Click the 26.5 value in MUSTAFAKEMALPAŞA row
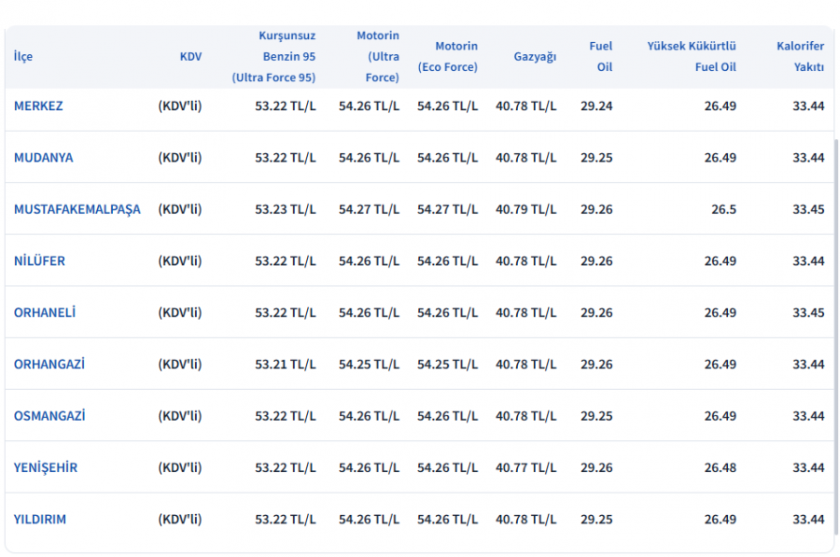 [x=723, y=210]
